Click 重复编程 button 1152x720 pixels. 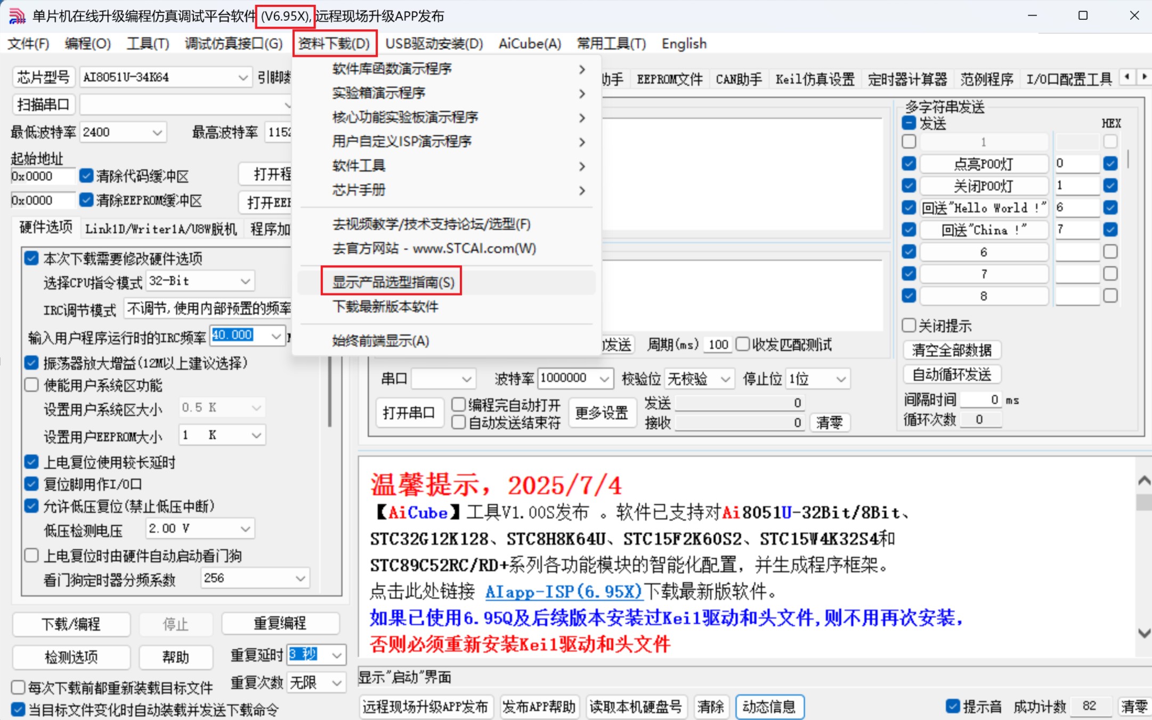tap(280, 623)
